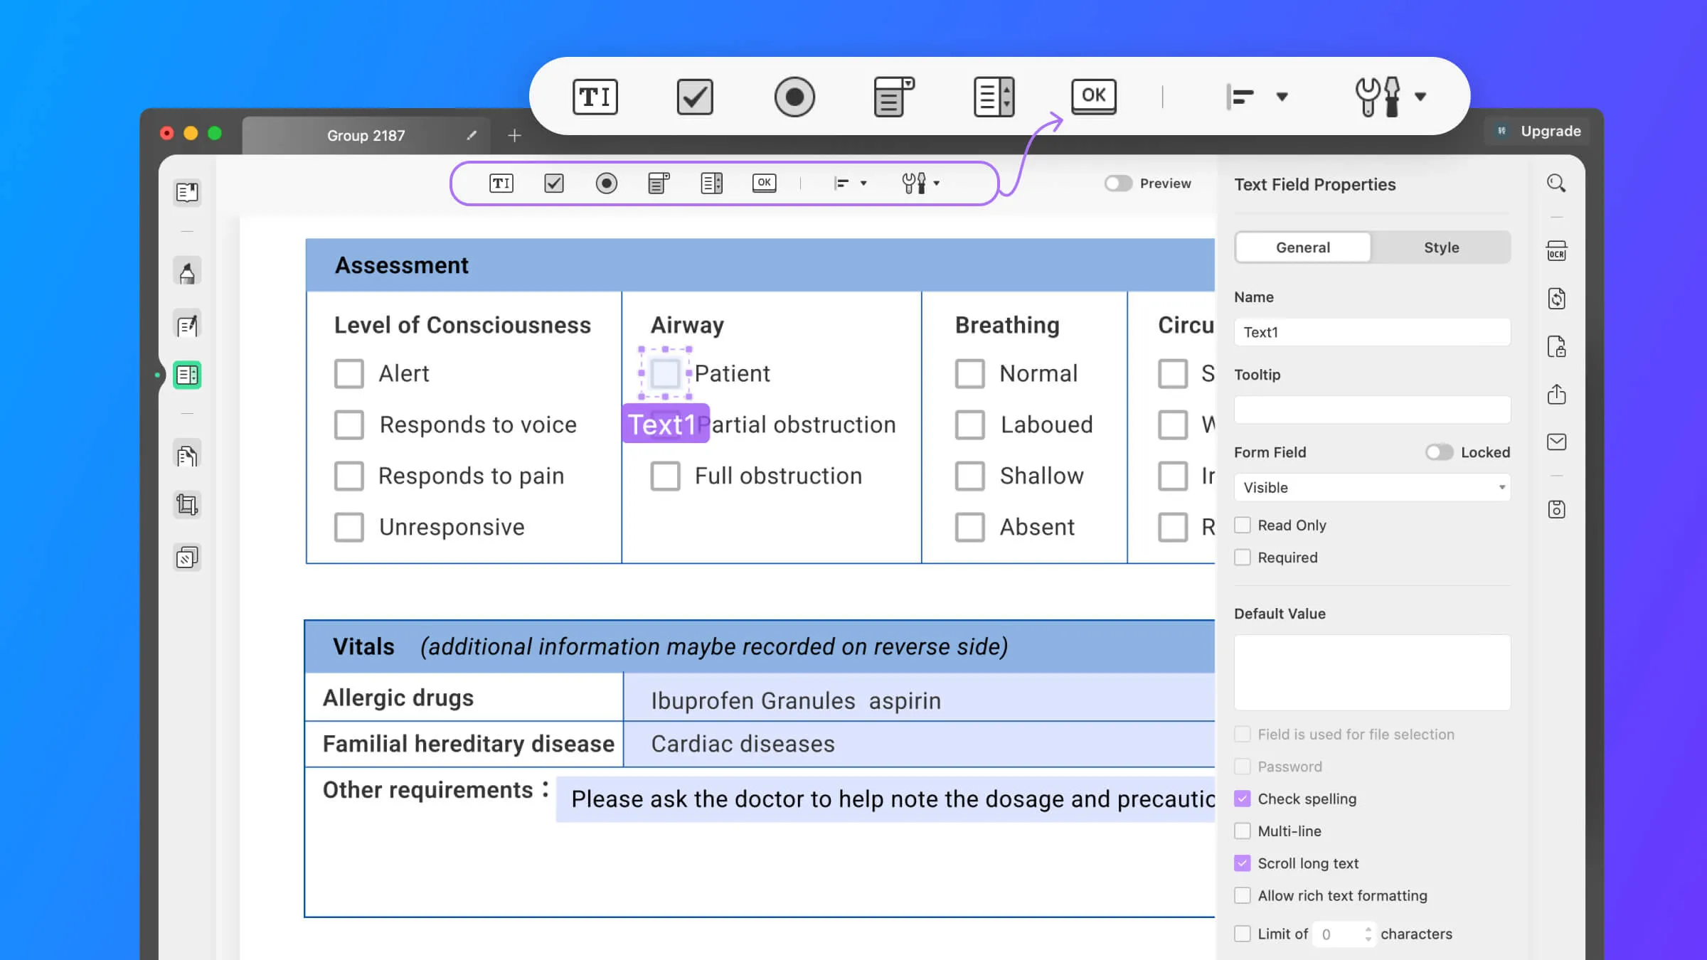This screenshot has width=1707, height=960.
Task: Click the Upgrade button
Action: 1538,130
